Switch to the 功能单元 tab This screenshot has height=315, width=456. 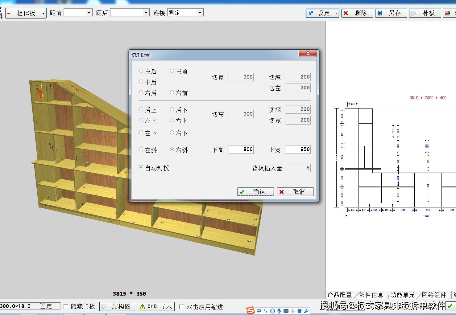click(402, 295)
